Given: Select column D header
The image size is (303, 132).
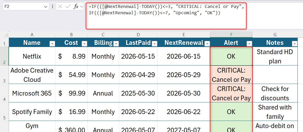Looking at the screenshot, I should coord(138,35).
